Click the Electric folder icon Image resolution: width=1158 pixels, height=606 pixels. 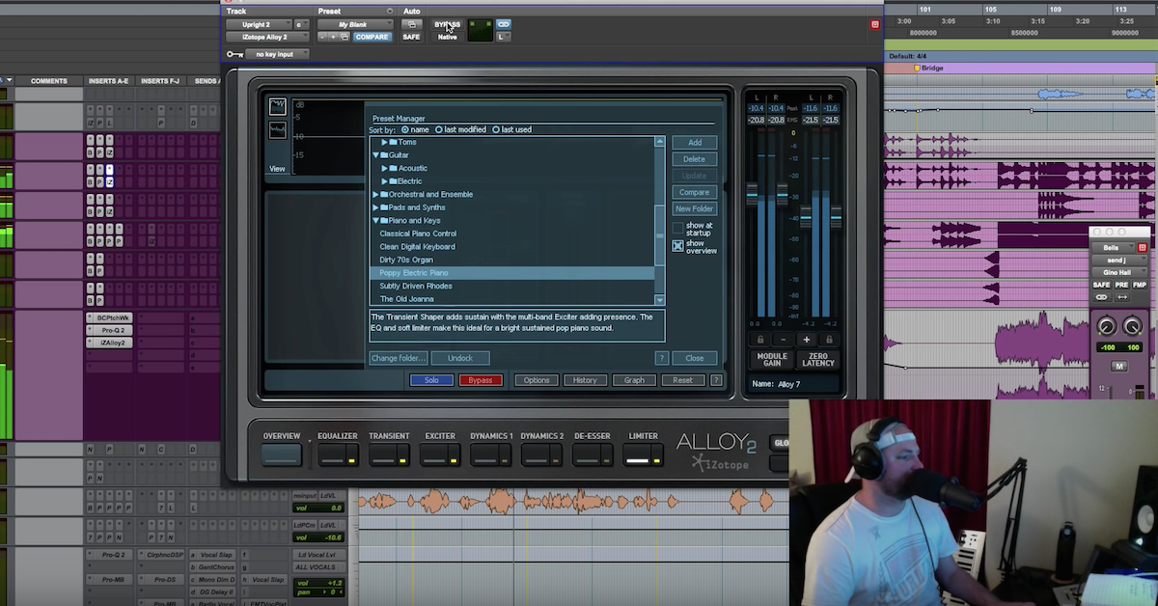pos(394,181)
